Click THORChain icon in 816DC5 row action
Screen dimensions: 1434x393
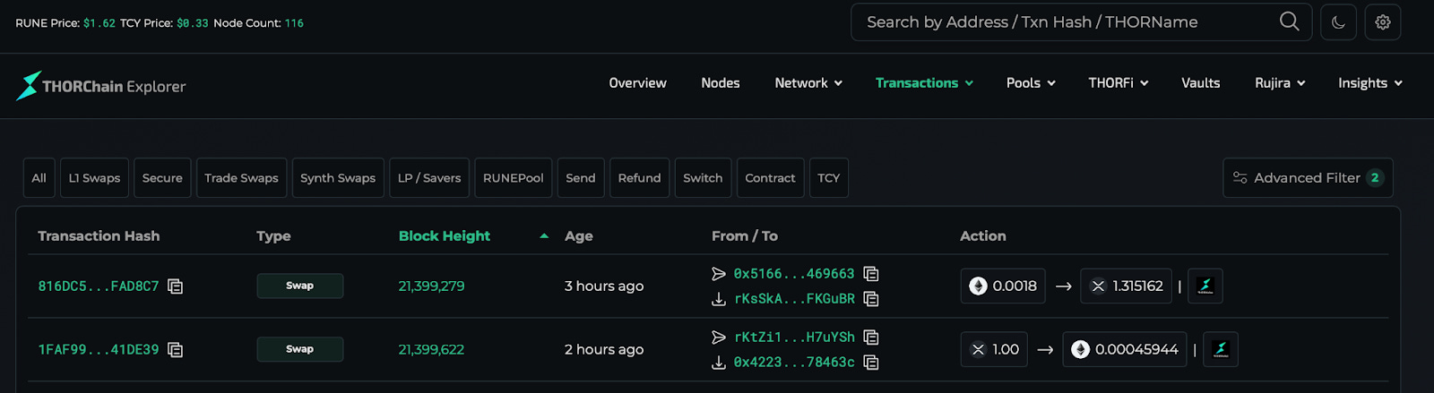click(1205, 286)
